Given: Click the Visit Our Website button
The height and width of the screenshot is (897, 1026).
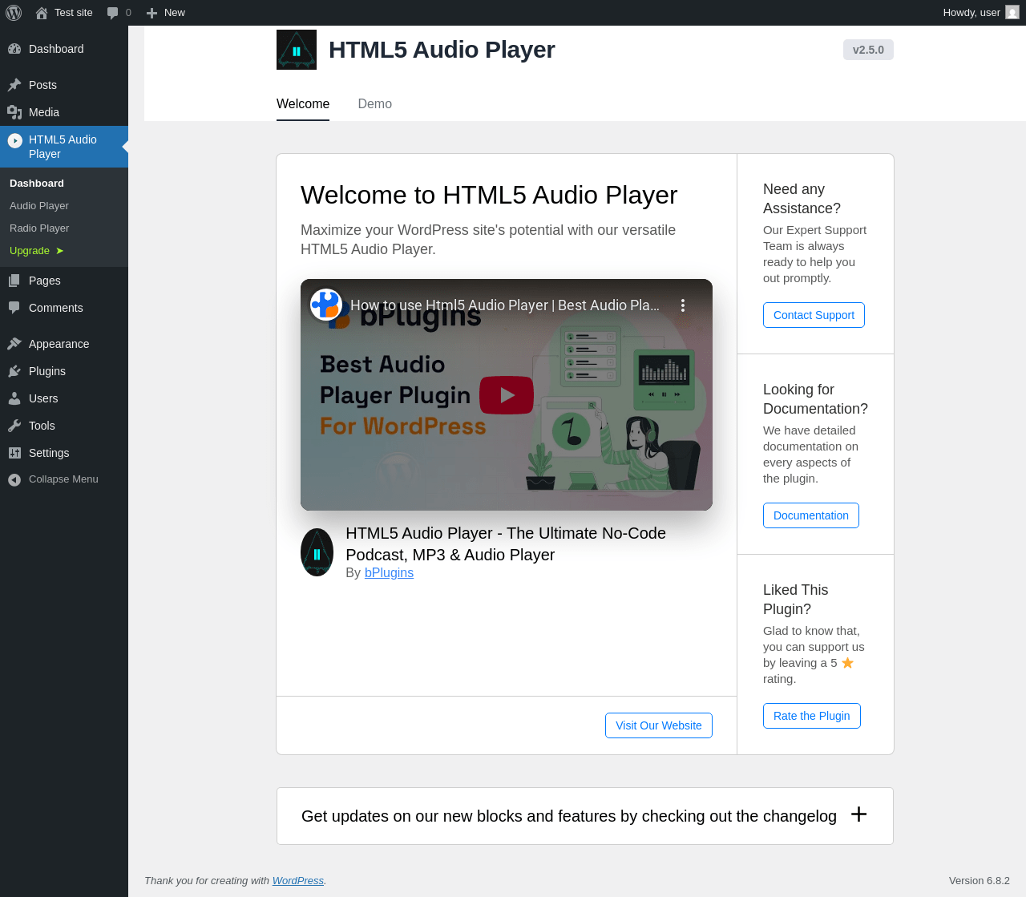Looking at the screenshot, I should coord(659,725).
